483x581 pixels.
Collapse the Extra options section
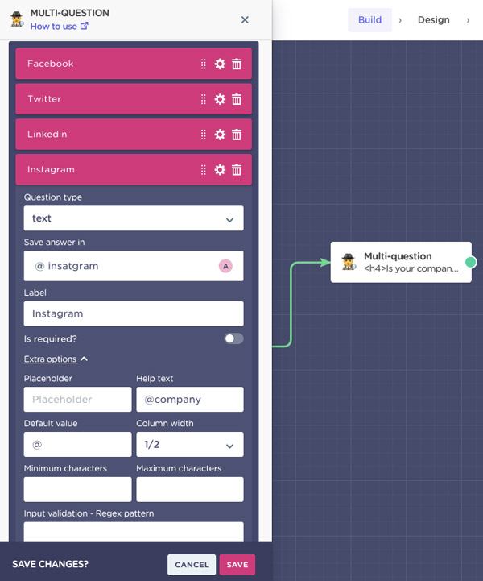point(56,359)
